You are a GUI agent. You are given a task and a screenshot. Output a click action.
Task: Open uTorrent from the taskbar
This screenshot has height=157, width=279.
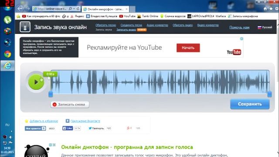click(7, 20)
